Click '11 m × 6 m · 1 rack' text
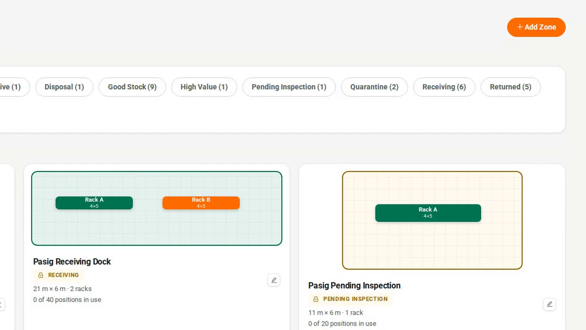Viewport: 586px width, 330px height. click(x=336, y=313)
